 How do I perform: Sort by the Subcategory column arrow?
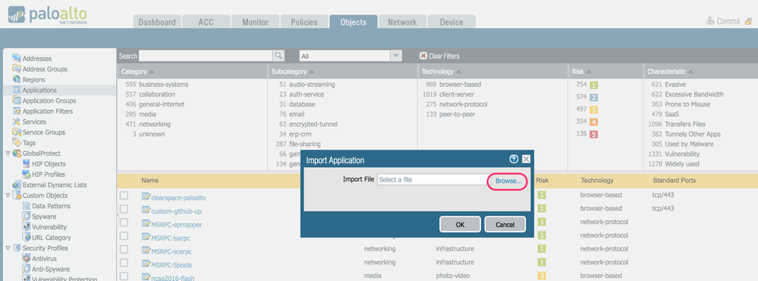point(312,71)
